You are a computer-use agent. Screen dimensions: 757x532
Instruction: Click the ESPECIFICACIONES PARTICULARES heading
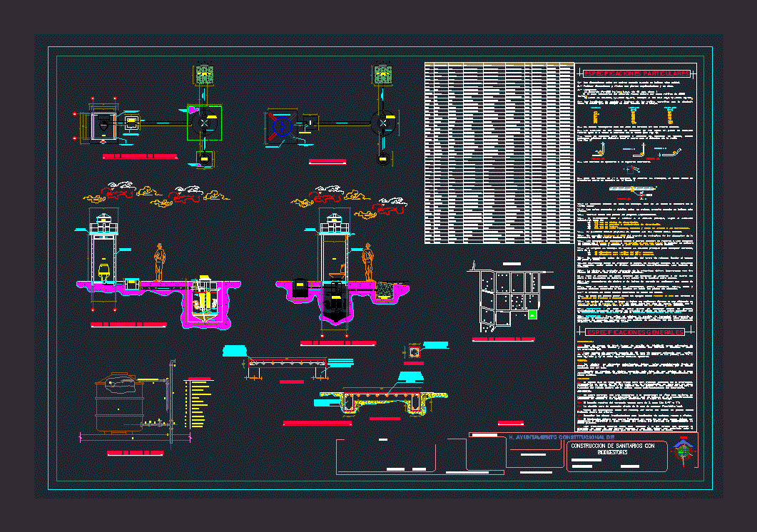(x=636, y=73)
